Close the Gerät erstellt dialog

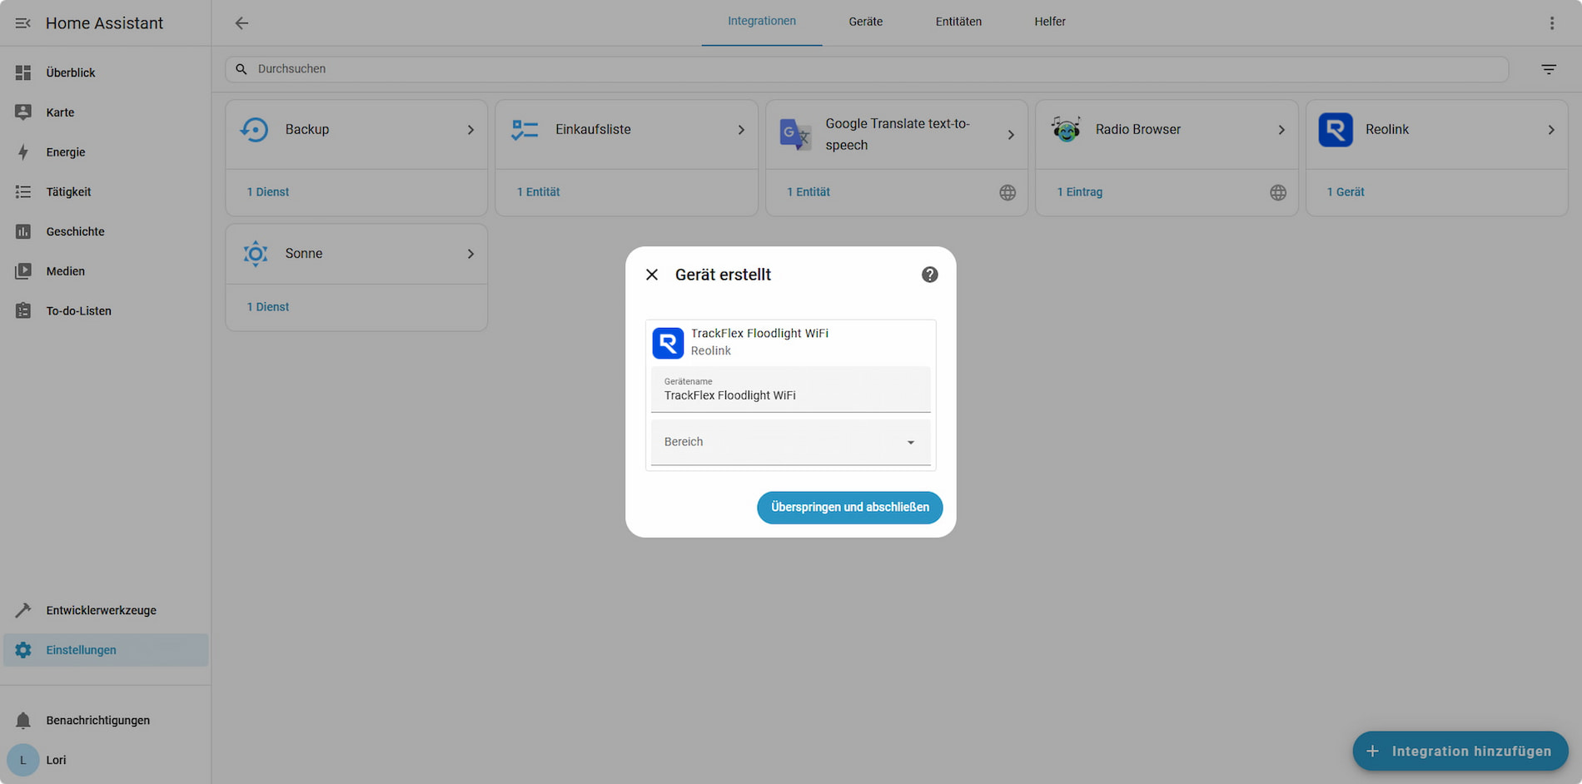pyautogui.click(x=652, y=275)
